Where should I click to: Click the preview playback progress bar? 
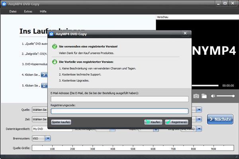[205, 85]
